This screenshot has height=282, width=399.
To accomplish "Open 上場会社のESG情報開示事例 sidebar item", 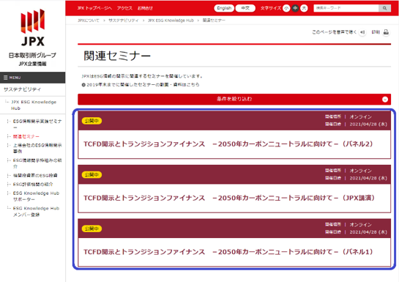I will point(37,148).
